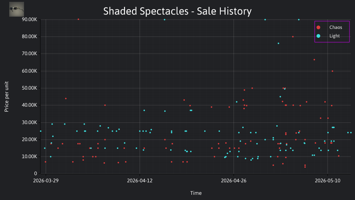Click the 50.00K y-axis tick label
The width and height of the screenshot is (355, 200).
30,88
